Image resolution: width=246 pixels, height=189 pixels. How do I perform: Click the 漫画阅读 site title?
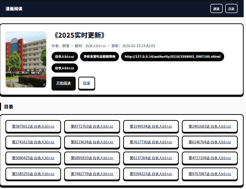click(x=14, y=9)
